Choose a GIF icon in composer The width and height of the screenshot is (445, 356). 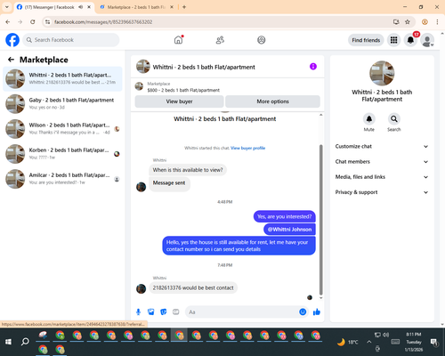click(176, 311)
